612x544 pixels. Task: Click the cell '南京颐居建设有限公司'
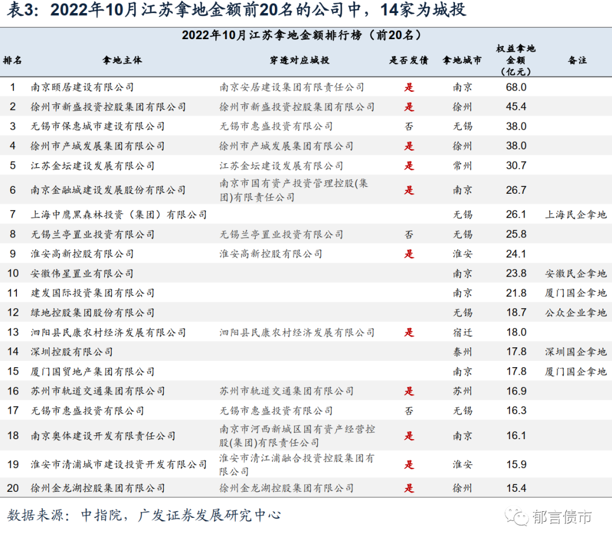82,87
